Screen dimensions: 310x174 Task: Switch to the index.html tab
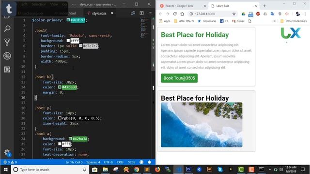point(68,13)
